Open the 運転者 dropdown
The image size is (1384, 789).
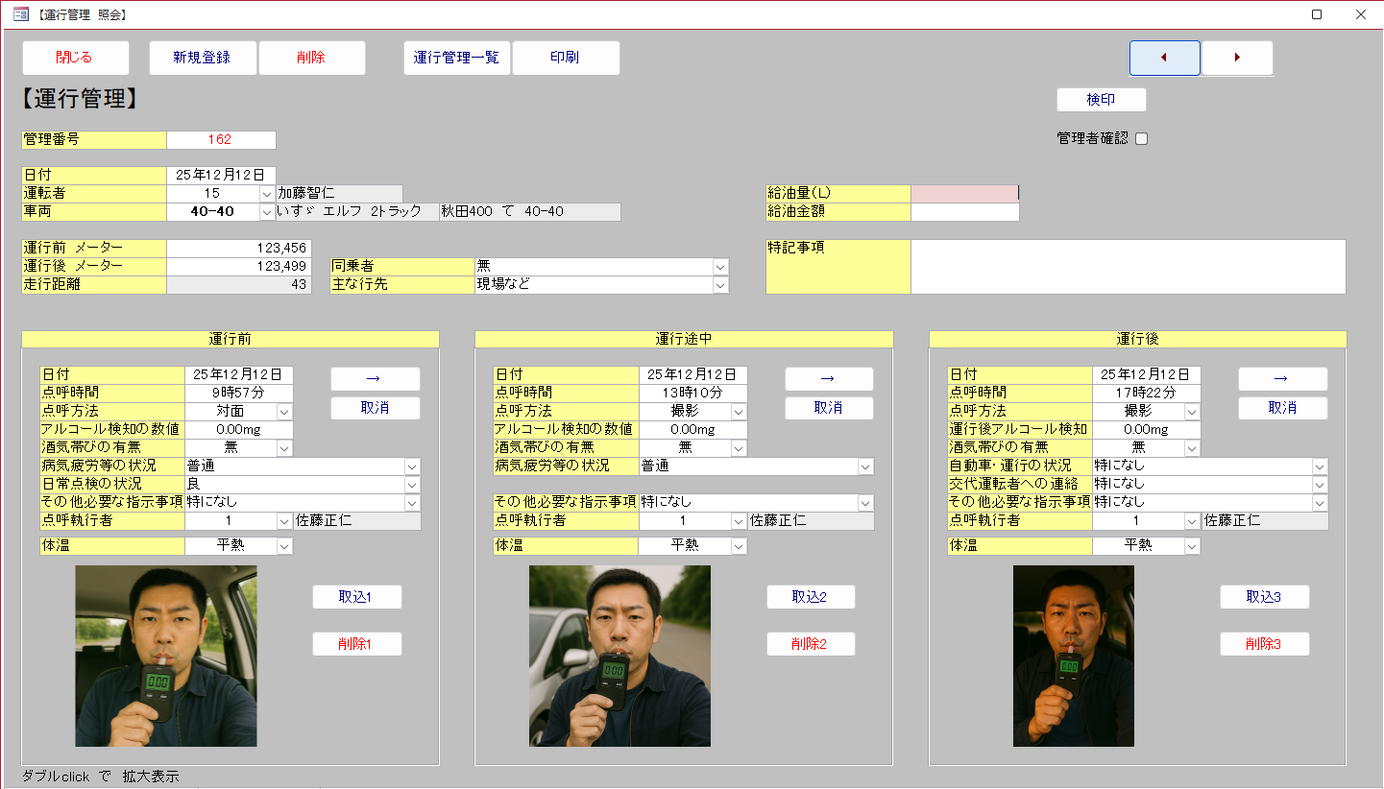pos(267,194)
